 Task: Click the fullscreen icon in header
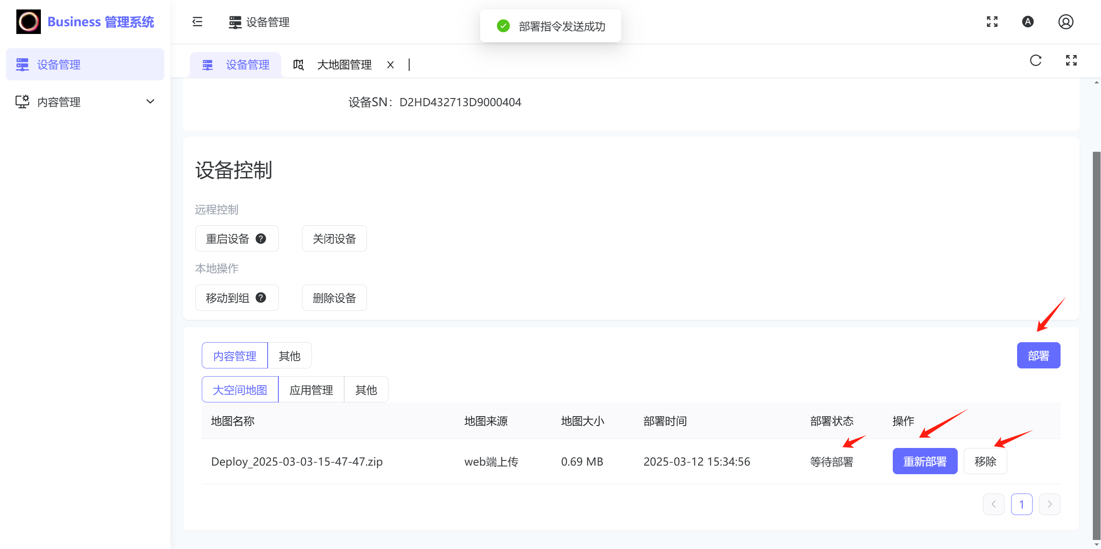tap(992, 22)
